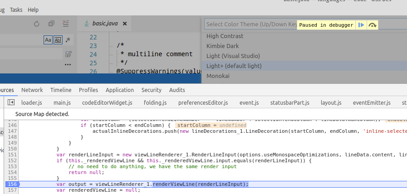Switch to Network devtools tab
407x194 pixels.
[x=32, y=90]
